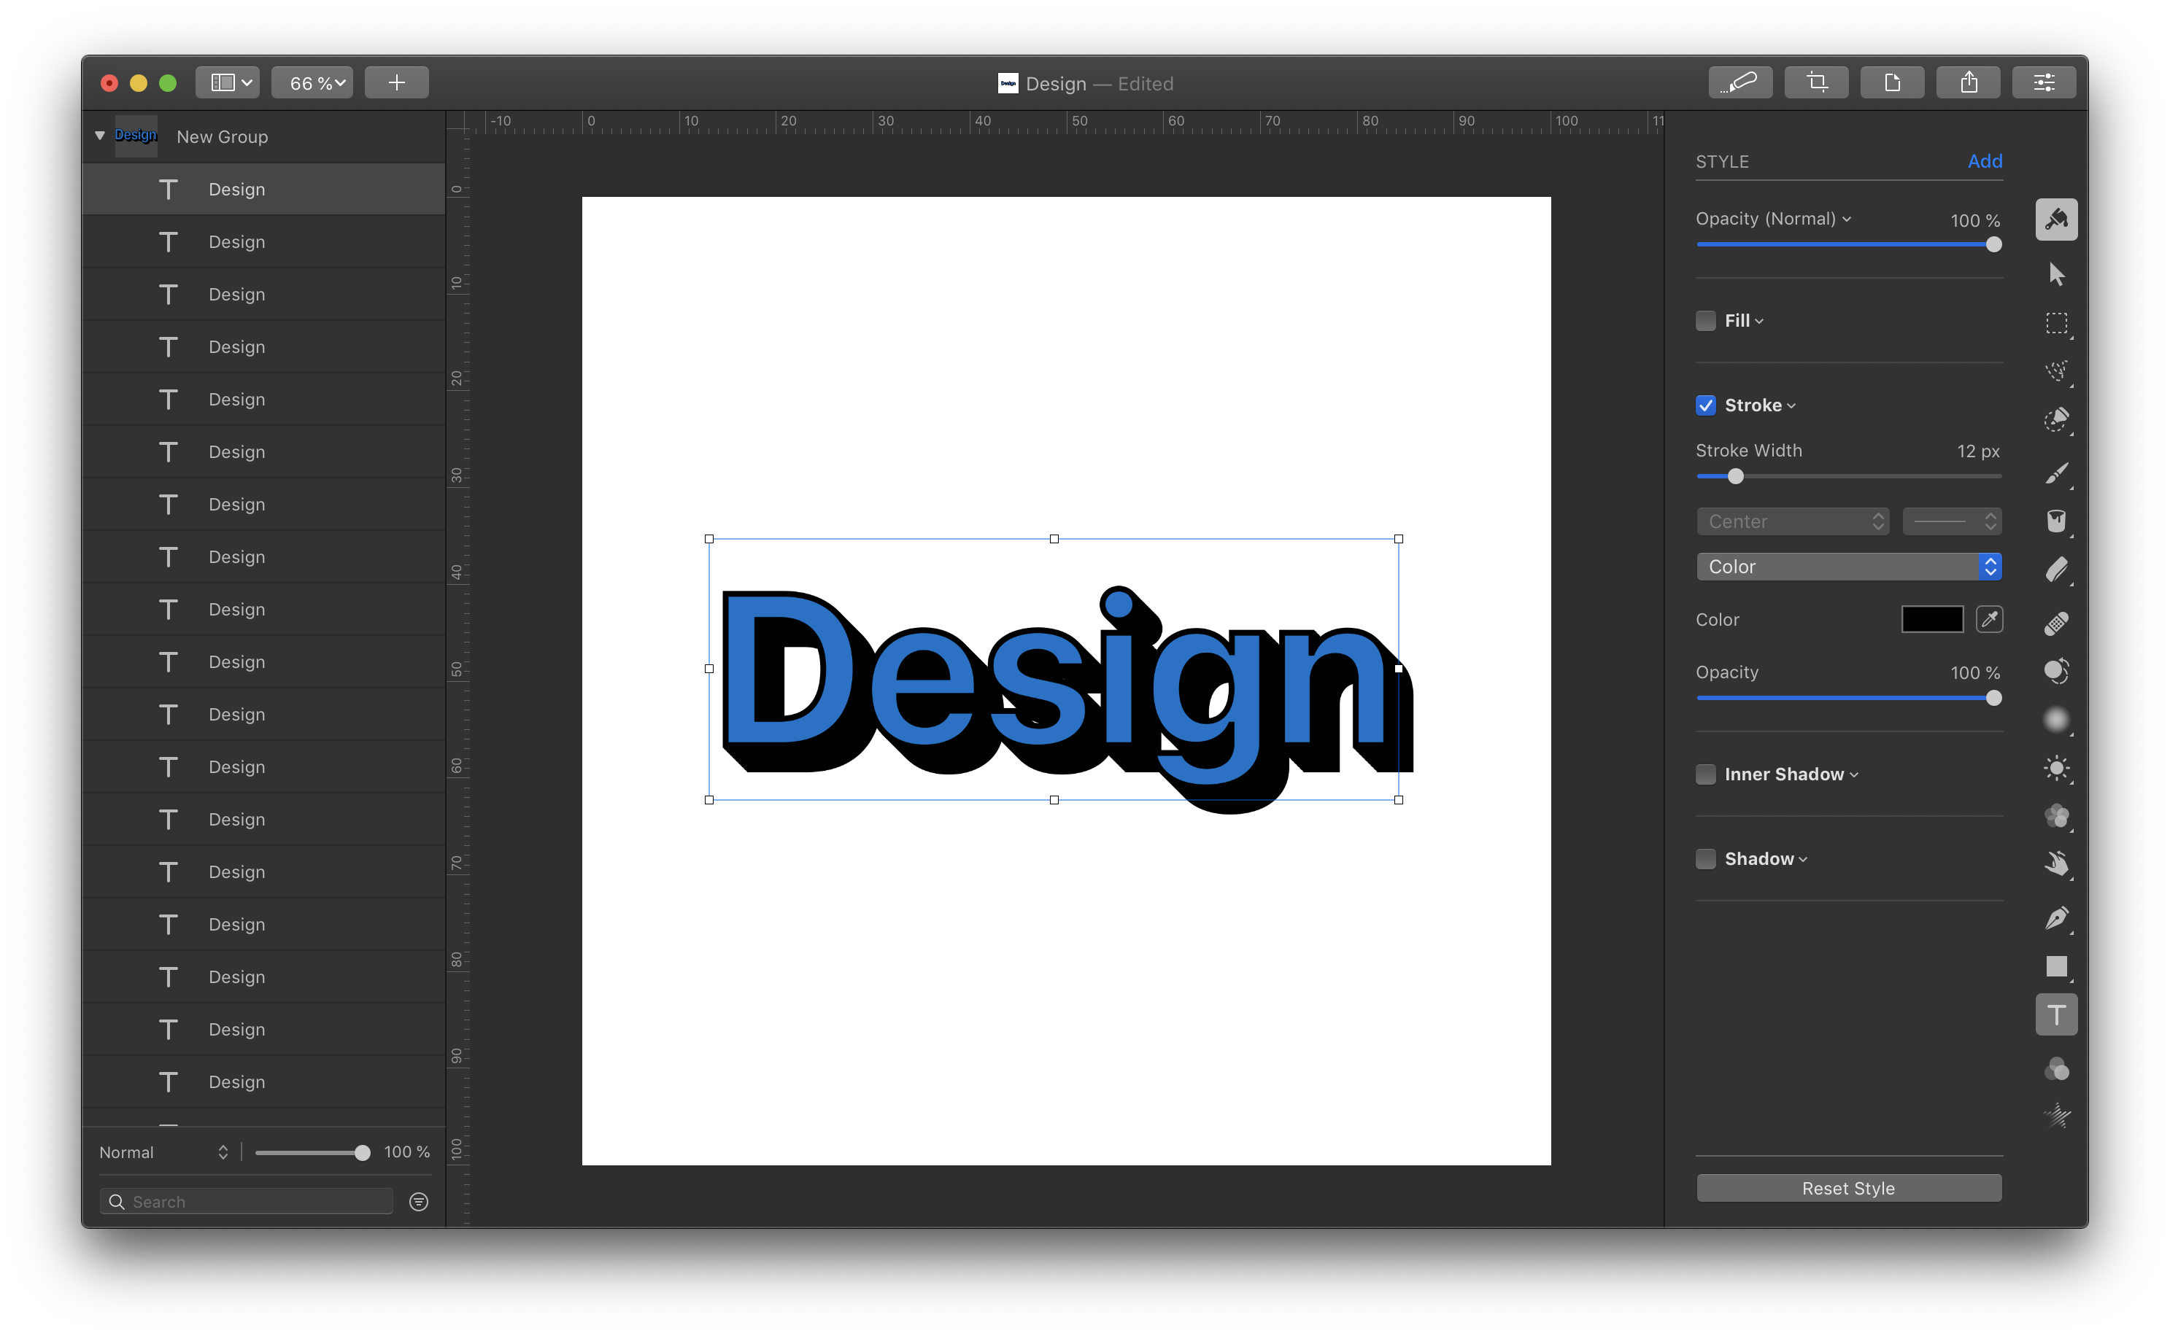
Task: Select the Color Fill bucket tool
Action: click(2056, 521)
